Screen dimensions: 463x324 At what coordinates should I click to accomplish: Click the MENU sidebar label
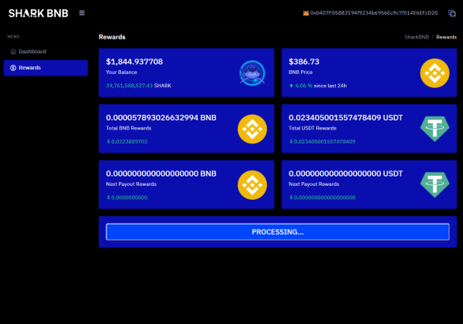pos(13,36)
